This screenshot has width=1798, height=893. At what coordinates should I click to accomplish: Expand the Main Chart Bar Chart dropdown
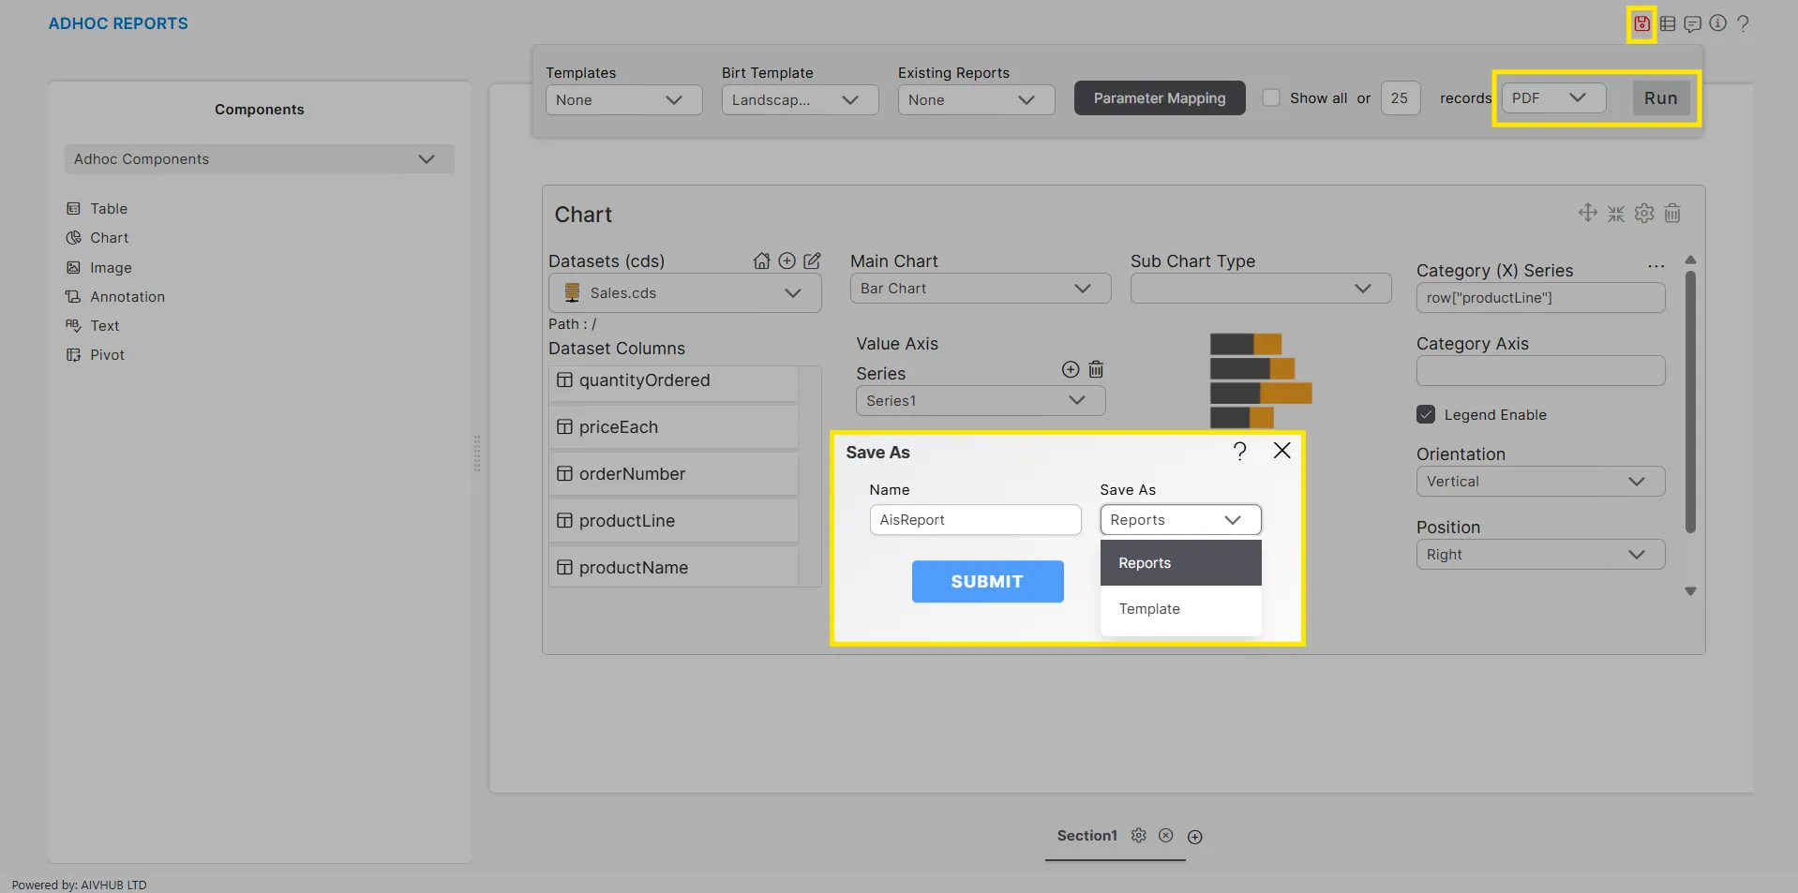point(980,289)
